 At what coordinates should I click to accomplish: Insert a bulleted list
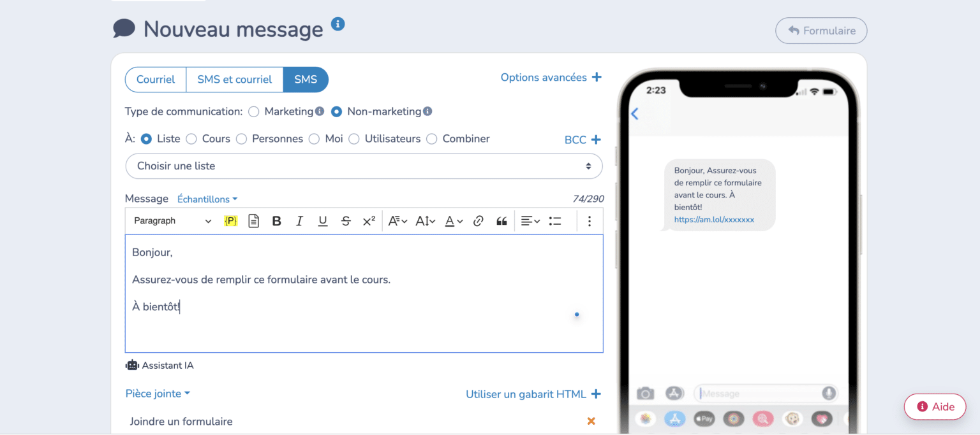tap(555, 221)
